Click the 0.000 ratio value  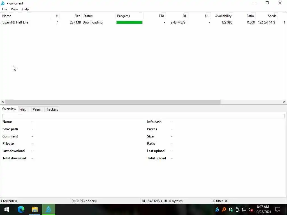(251, 22)
